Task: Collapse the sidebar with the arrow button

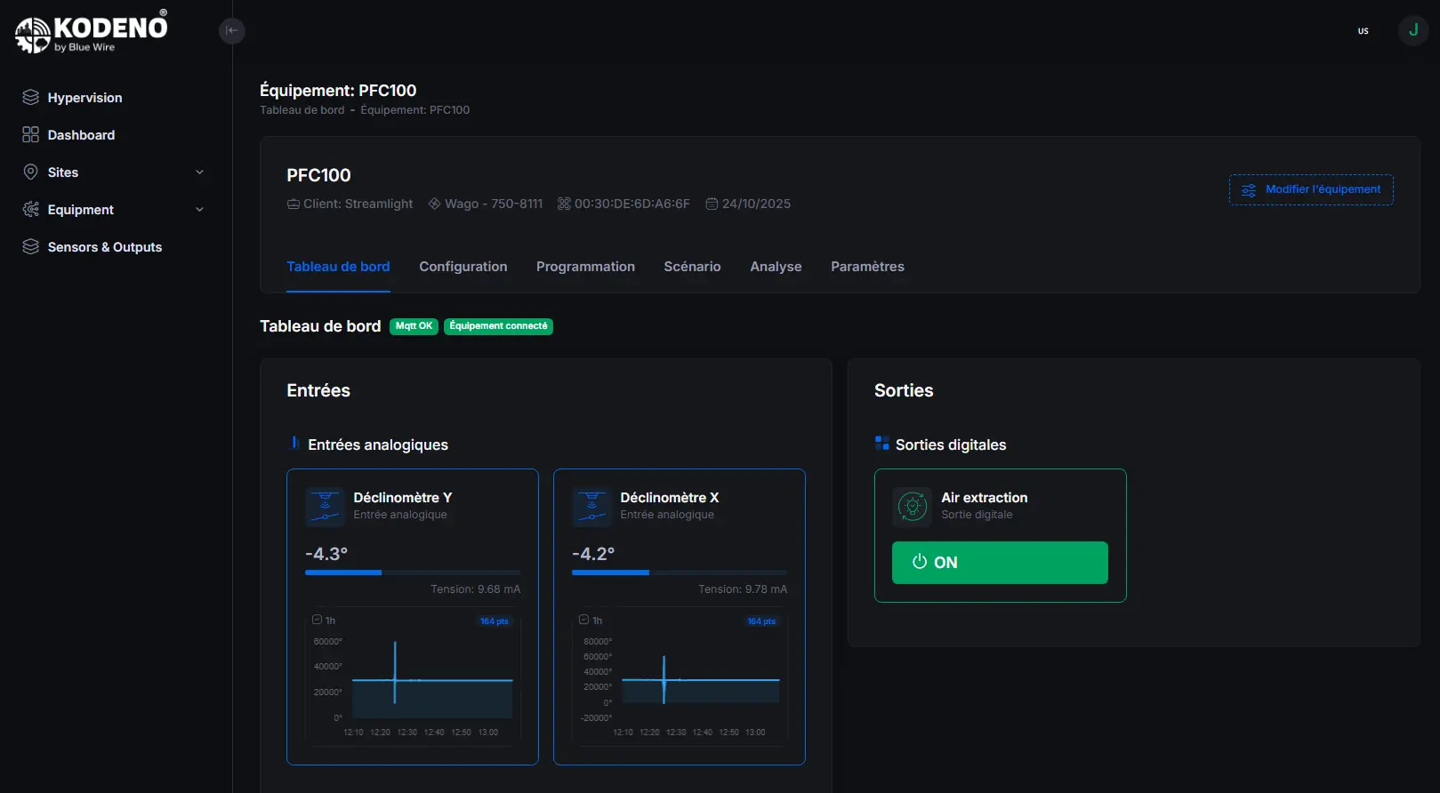Action: 232,31
